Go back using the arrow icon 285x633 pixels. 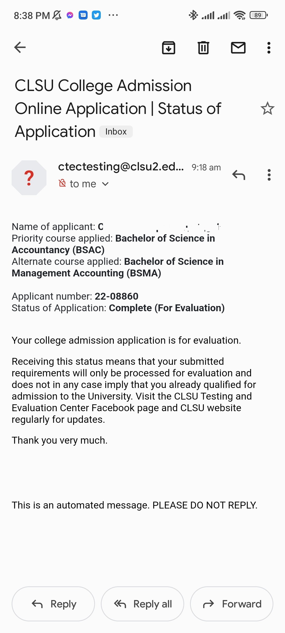[x=20, y=47]
